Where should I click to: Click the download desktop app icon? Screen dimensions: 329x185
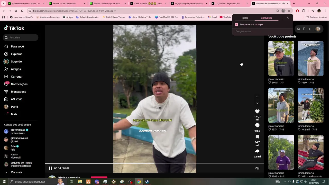point(309,29)
